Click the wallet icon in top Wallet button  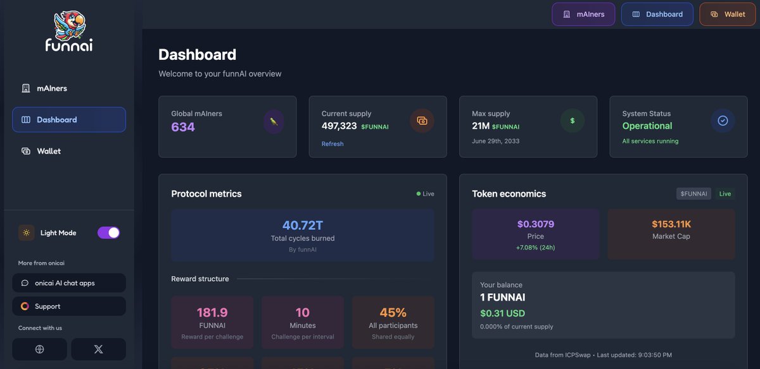(714, 14)
